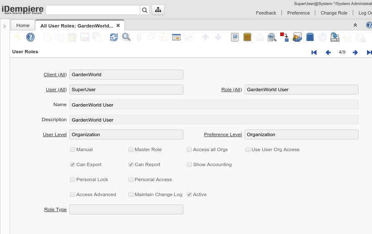This screenshot has width=372, height=234.
Task: Open the Preference link
Action: [298, 13]
